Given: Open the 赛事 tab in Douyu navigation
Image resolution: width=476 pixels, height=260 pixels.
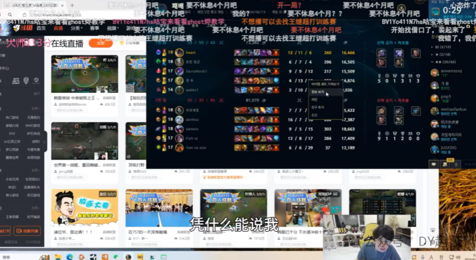Looking at the screenshot, I should pos(95,28).
